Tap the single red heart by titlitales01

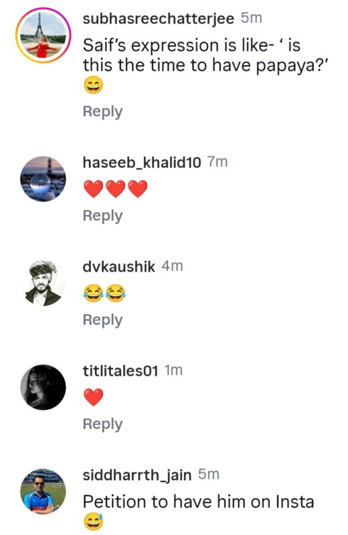point(93,397)
